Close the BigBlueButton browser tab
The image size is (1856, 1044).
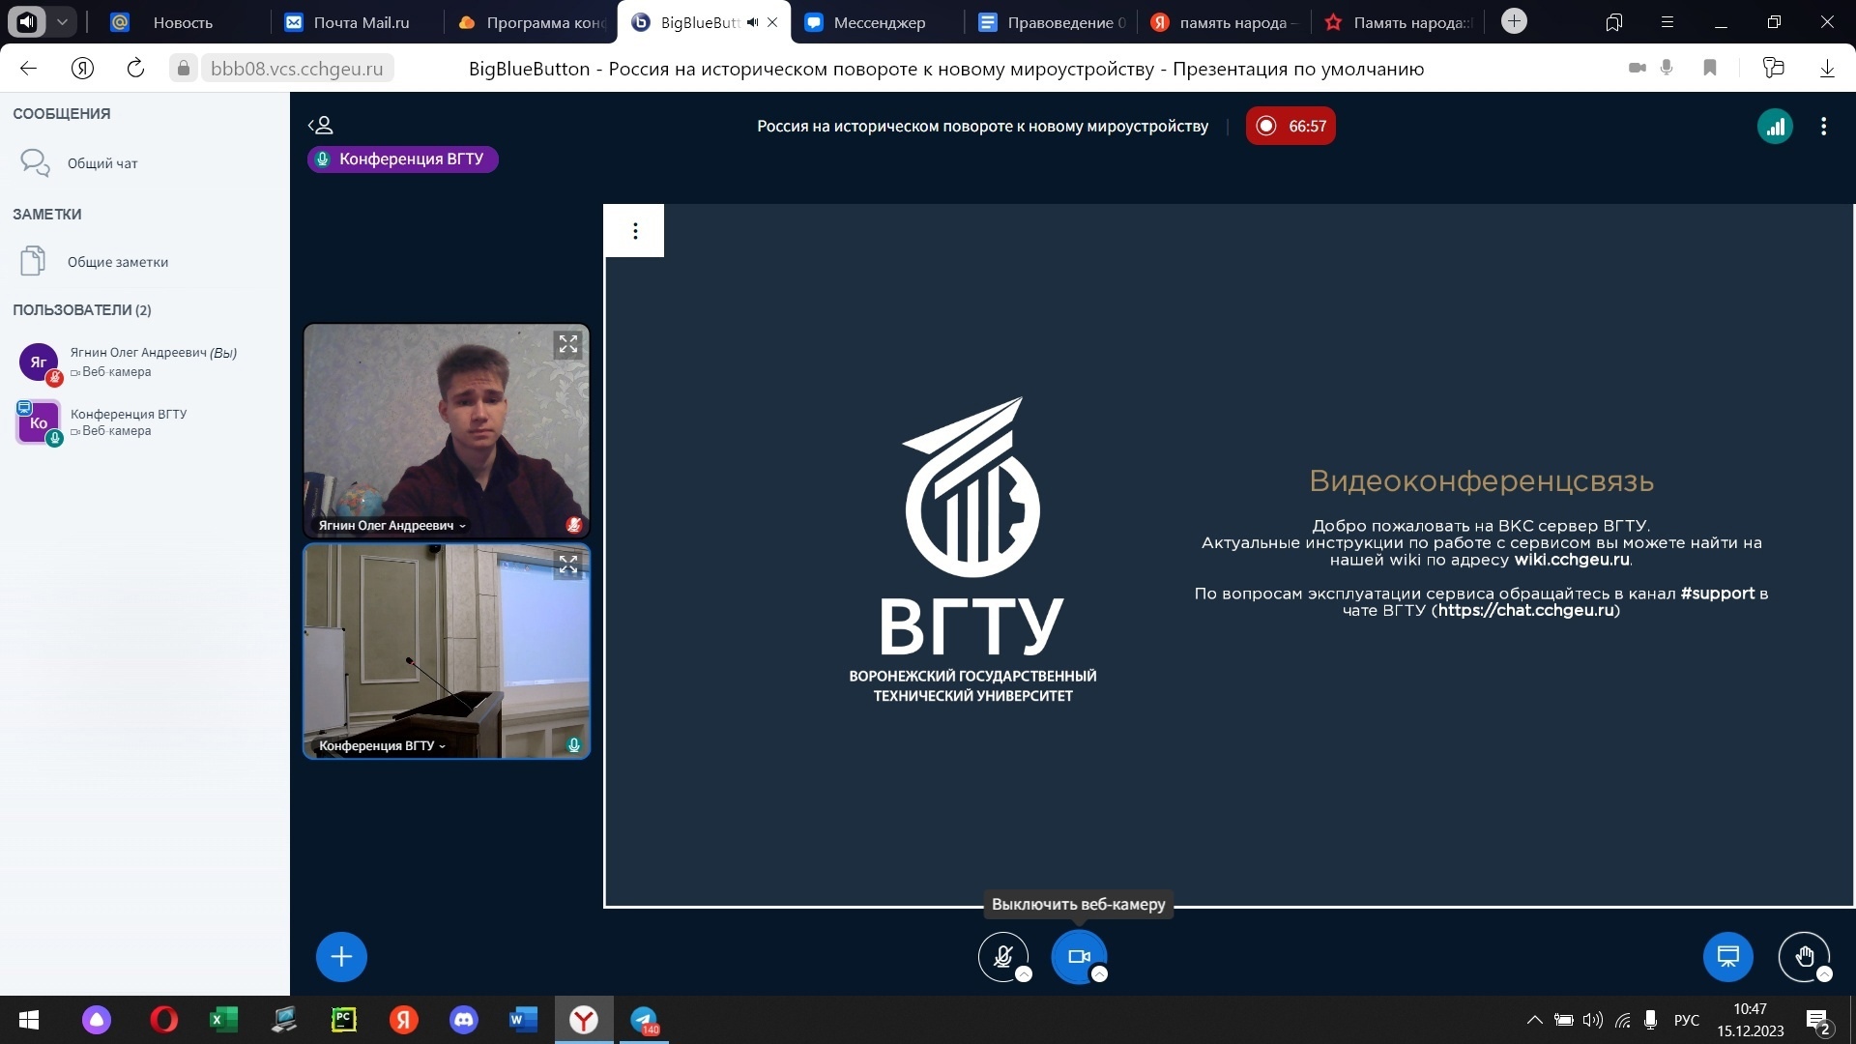click(772, 22)
